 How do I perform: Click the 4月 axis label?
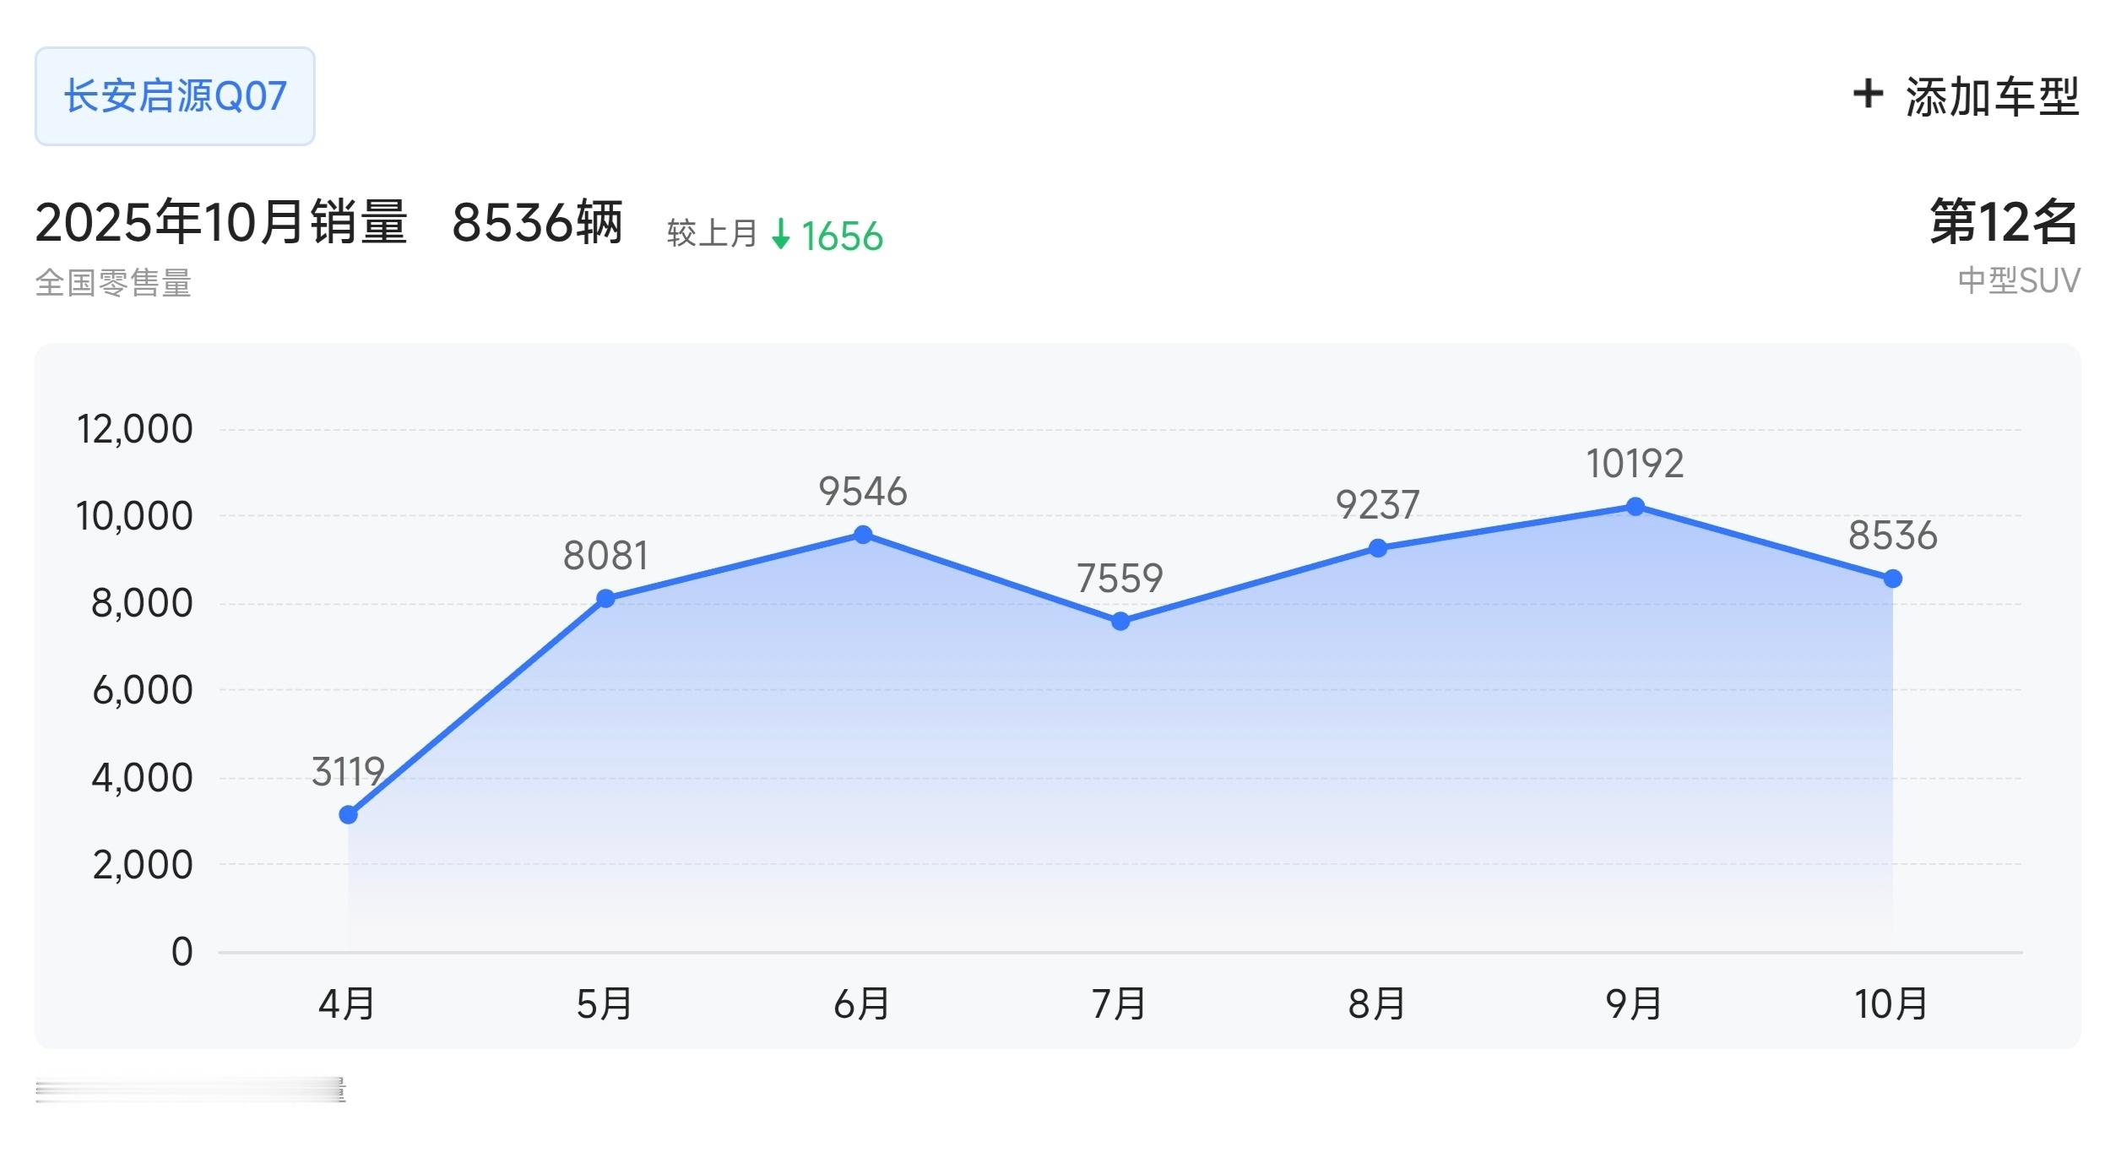coord(347,1003)
